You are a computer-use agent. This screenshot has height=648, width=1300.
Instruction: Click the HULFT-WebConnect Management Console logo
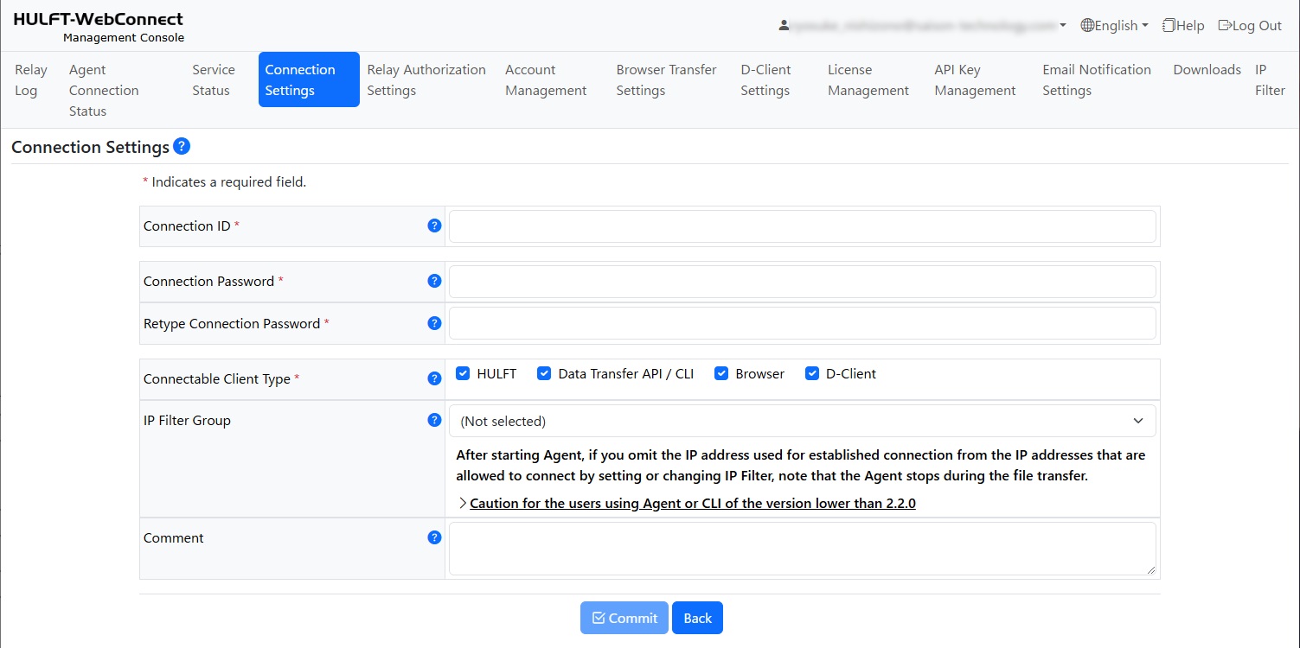(99, 27)
